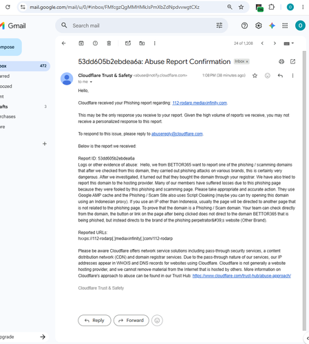Image resolution: width=309 pixels, height=344 pixels.
Task: Bookmark this page with the star icon
Action: pyautogui.click(x=241, y=7)
